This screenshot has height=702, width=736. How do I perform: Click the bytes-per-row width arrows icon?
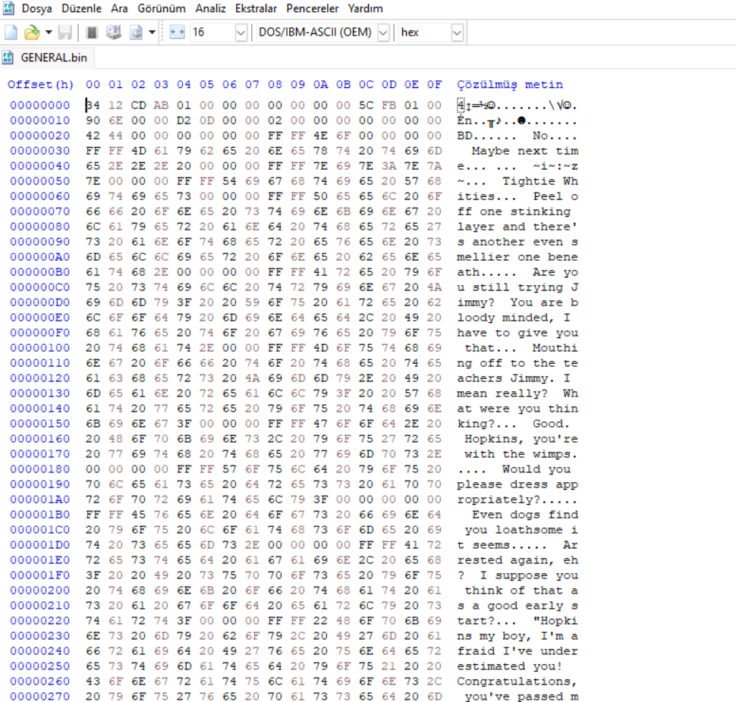click(177, 33)
